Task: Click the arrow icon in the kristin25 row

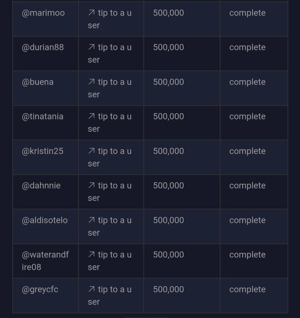Action: tap(91, 151)
